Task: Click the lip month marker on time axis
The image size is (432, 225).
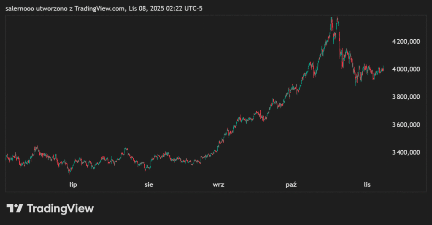Action: point(73,184)
